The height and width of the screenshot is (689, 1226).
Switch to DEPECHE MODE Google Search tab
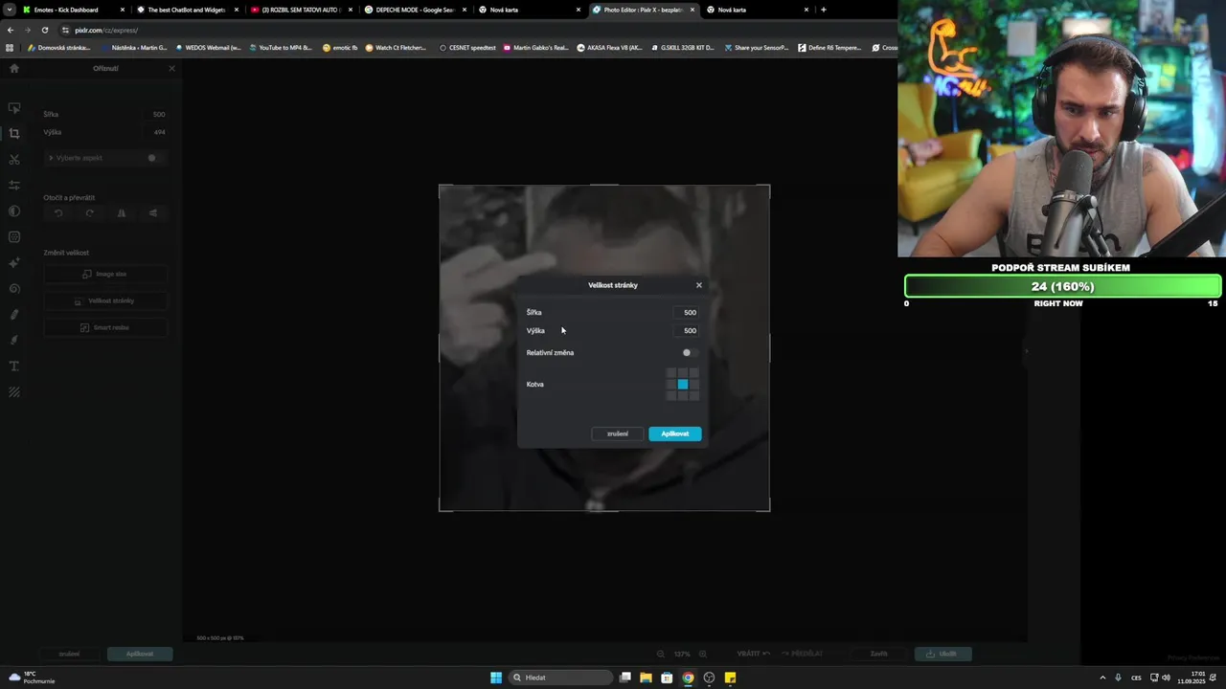[x=416, y=10]
